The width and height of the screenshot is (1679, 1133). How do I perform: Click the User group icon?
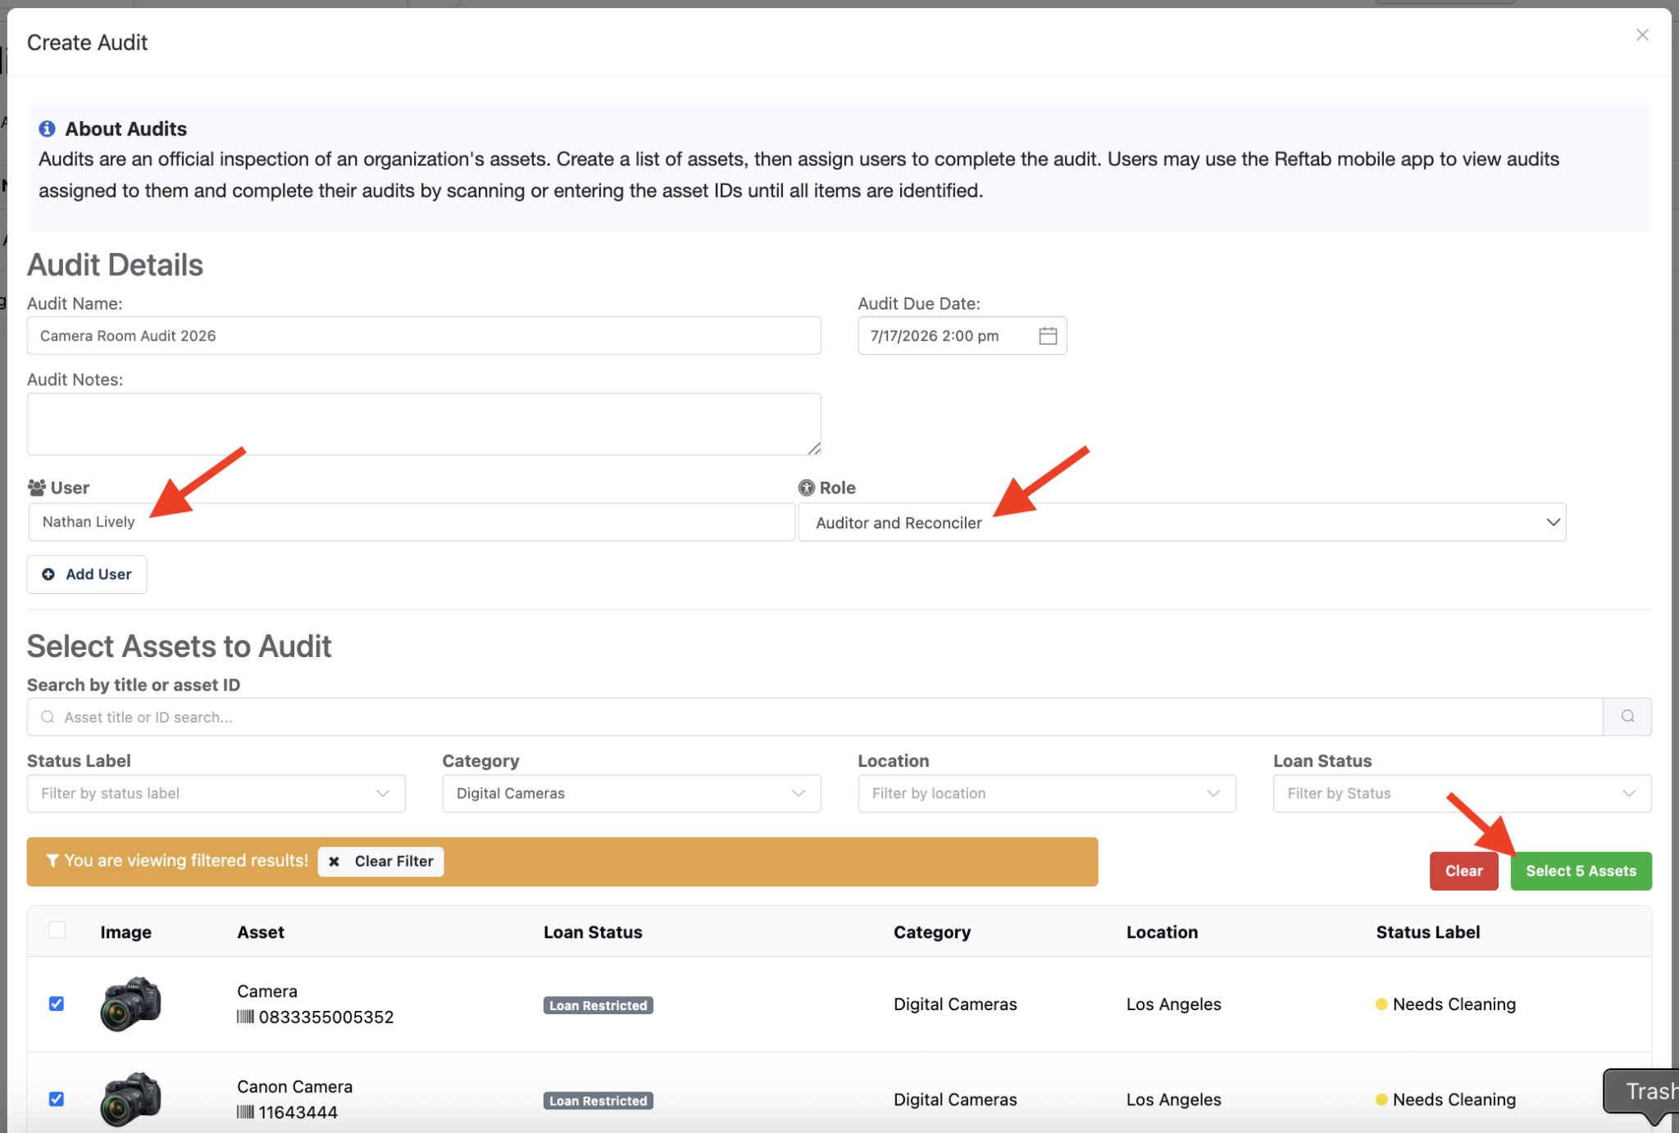tap(37, 487)
